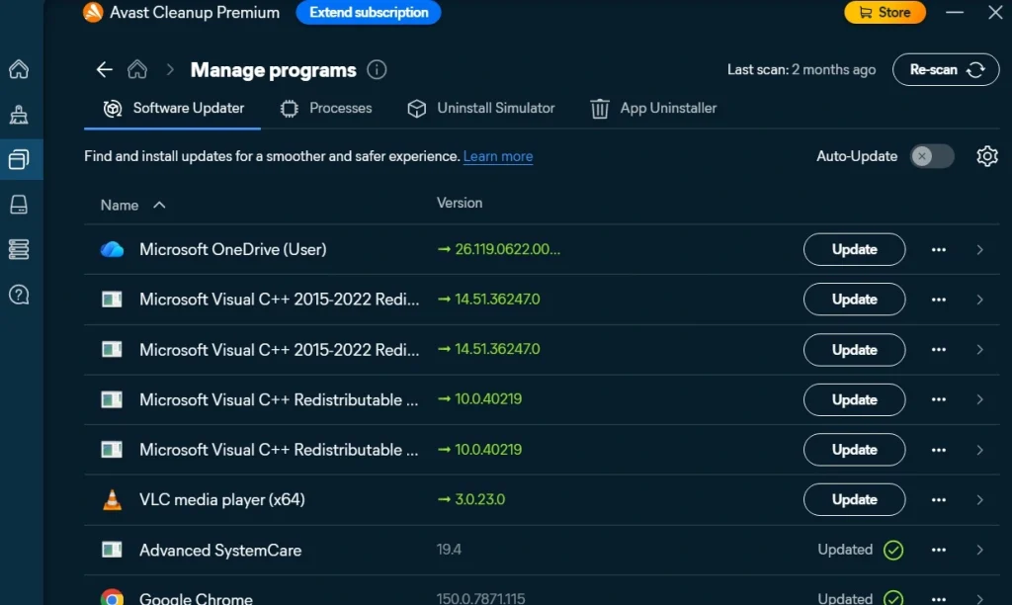Screen dimensions: 1012x605
Task: Switch to the Uninstall Simulator tab
Action: [x=481, y=109]
